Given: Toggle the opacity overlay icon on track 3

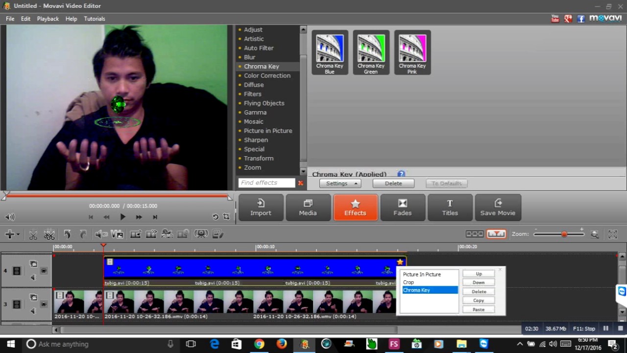Looking at the screenshot, I should 33,298.
